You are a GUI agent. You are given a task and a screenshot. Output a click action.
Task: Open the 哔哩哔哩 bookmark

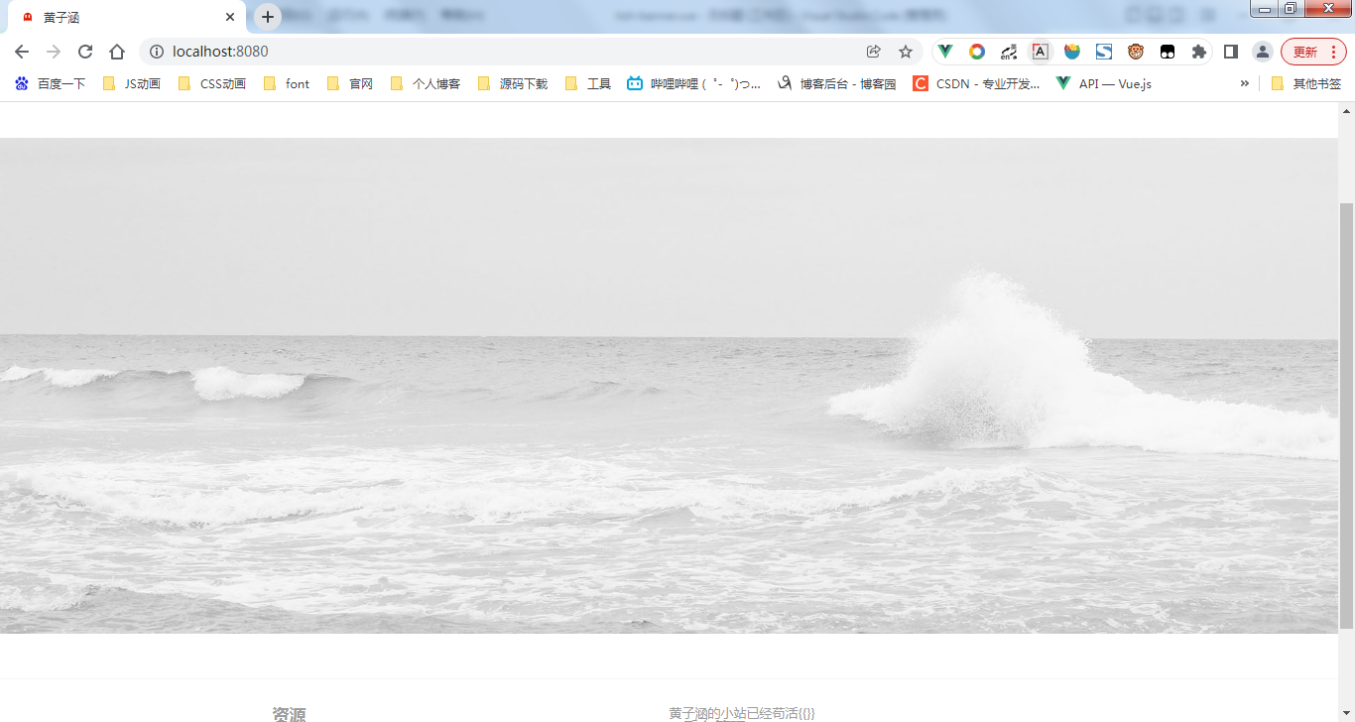pos(694,83)
